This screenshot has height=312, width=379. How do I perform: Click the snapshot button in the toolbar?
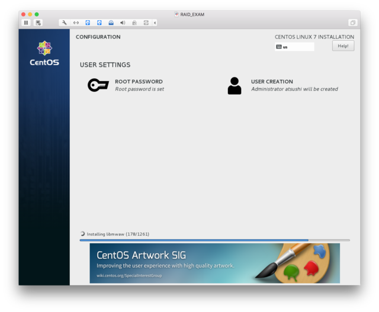[x=38, y=22]
